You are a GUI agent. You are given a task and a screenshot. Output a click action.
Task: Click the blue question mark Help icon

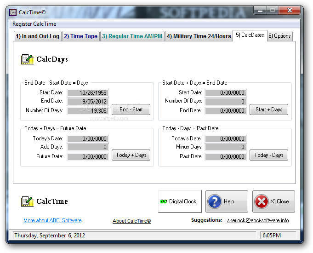click(215, 201)
